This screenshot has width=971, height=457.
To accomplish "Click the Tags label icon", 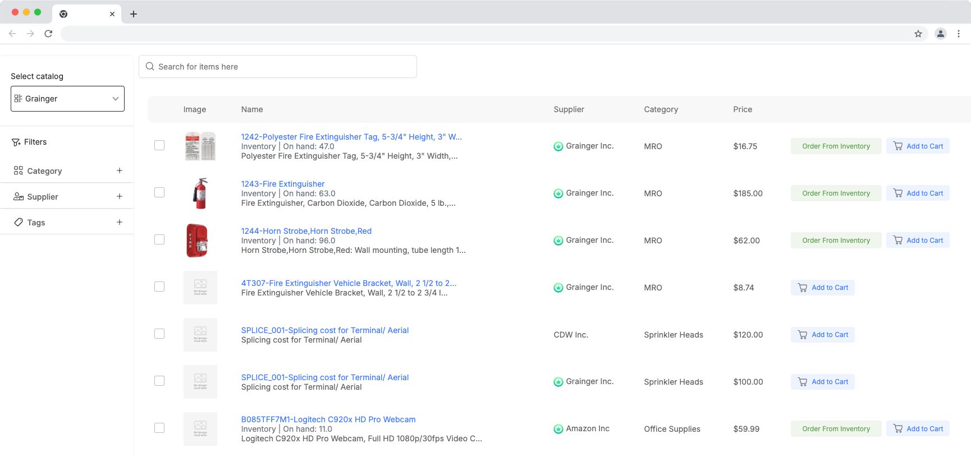I will [x=19, y=222].
